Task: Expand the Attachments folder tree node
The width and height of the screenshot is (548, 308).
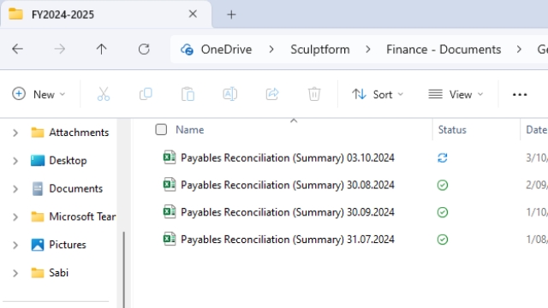Action: pyautogui.click(x=15, y=133)
